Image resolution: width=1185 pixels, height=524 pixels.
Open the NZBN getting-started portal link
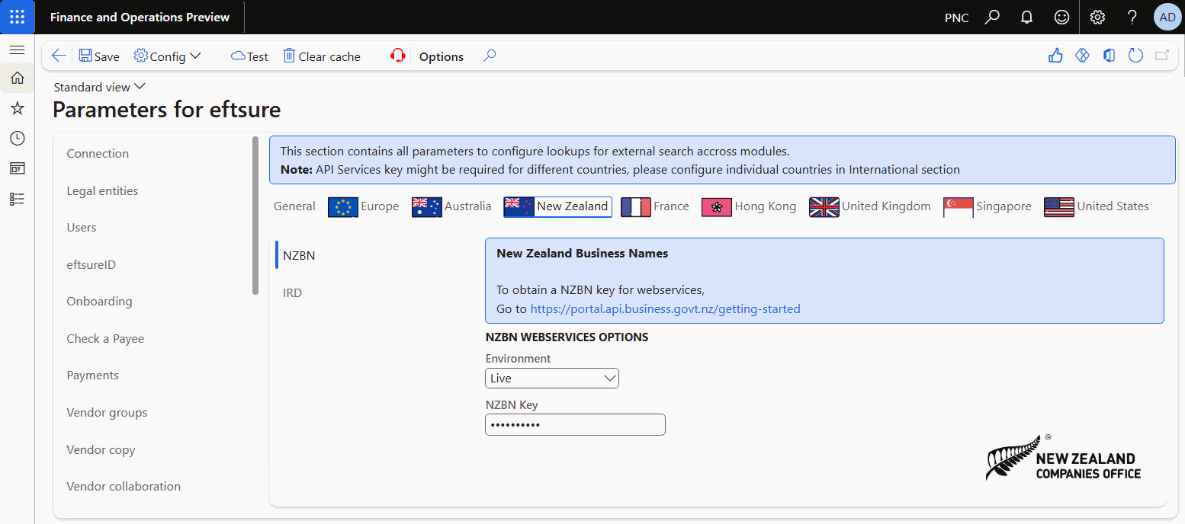coord(665,309)
